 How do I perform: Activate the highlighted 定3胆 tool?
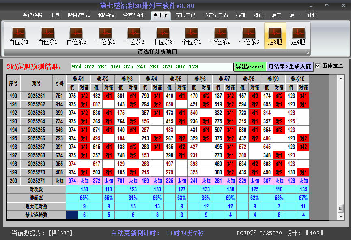(x=275, y=34)
